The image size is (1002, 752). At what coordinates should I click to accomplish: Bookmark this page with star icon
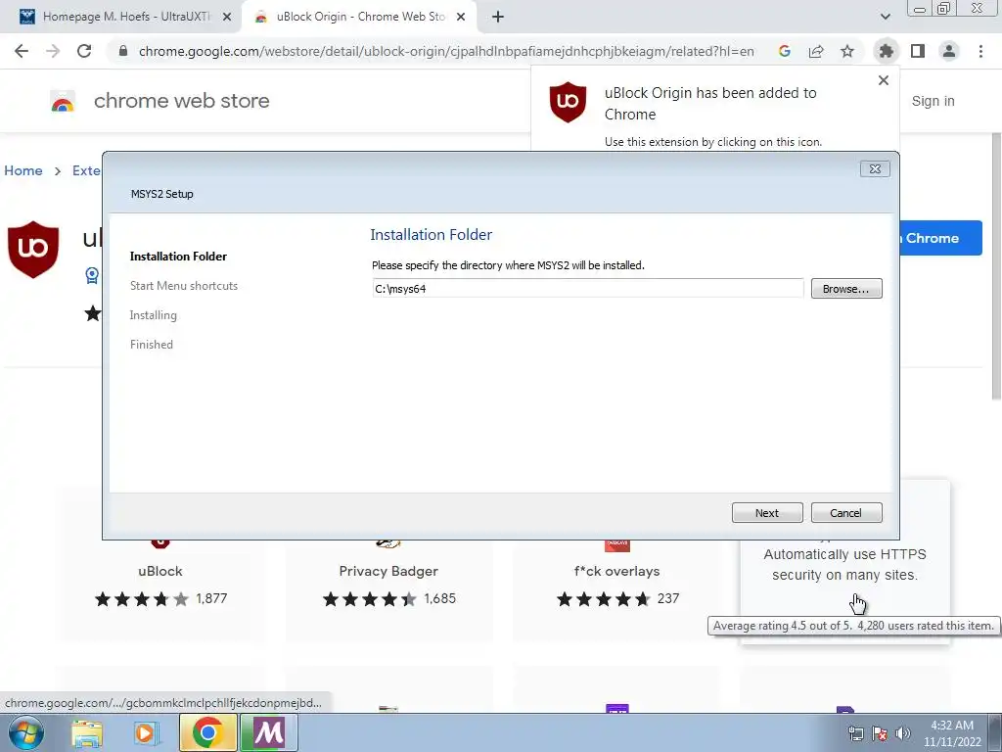pyautogui.click(x=847, y=51)
